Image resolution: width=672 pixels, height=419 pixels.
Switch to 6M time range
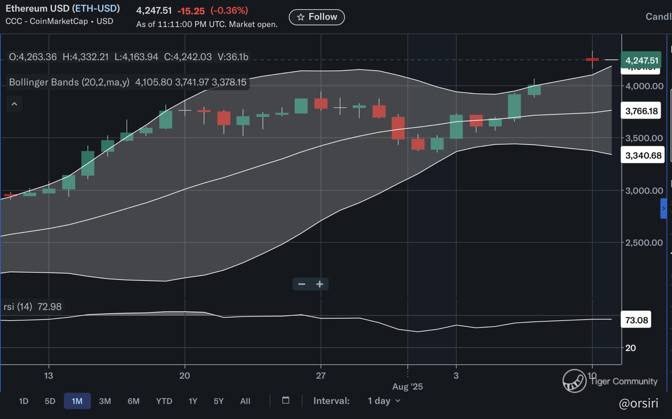(x=133, y=401)
